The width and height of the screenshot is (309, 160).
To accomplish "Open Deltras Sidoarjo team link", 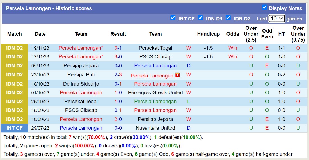I will pyautogui.click(x=81, y=84).
